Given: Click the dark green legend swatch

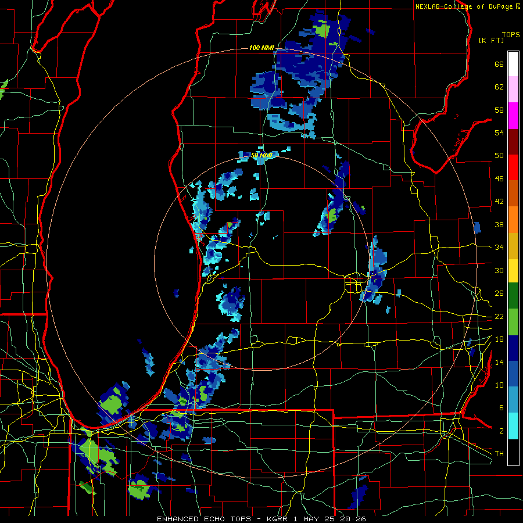Looking at the screenshot, I should 513,296.
